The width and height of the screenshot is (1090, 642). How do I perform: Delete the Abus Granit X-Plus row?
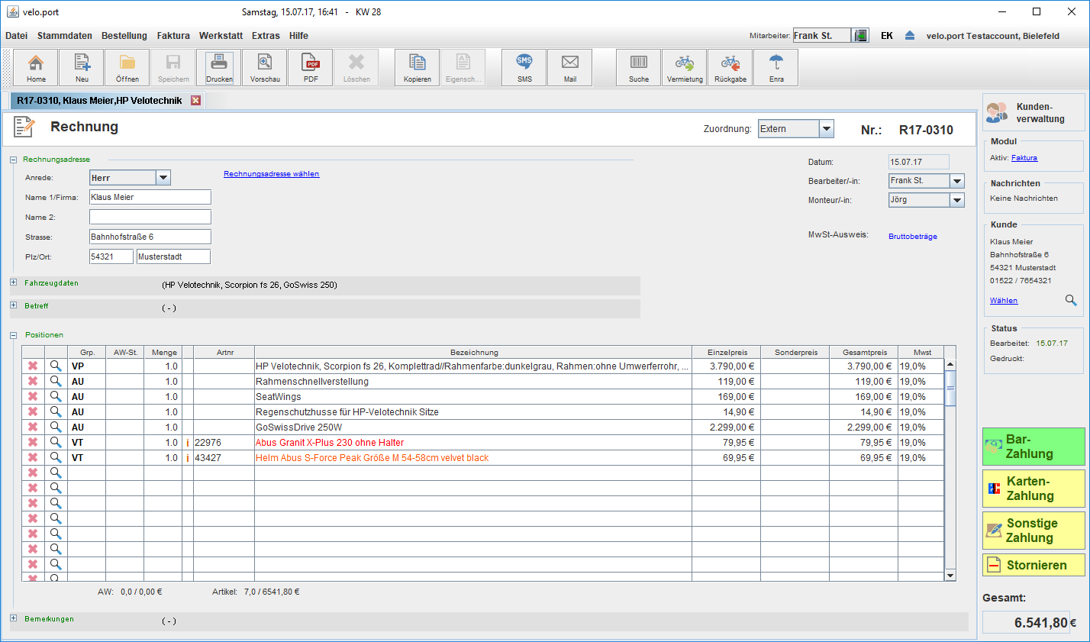pos(33,442)
